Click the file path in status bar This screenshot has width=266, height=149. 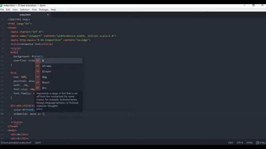click(16, 142)
